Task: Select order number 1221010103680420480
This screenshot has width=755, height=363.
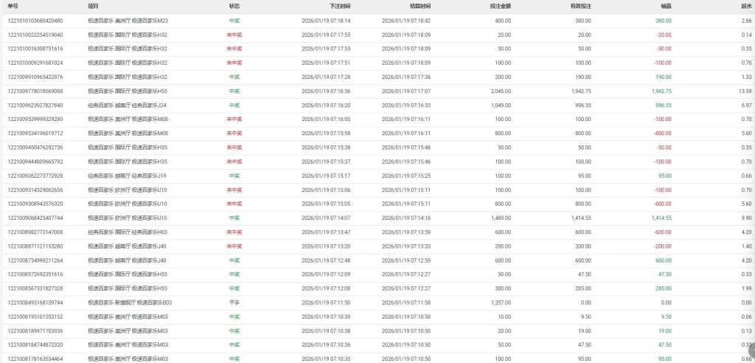Action: coord(35,21)
